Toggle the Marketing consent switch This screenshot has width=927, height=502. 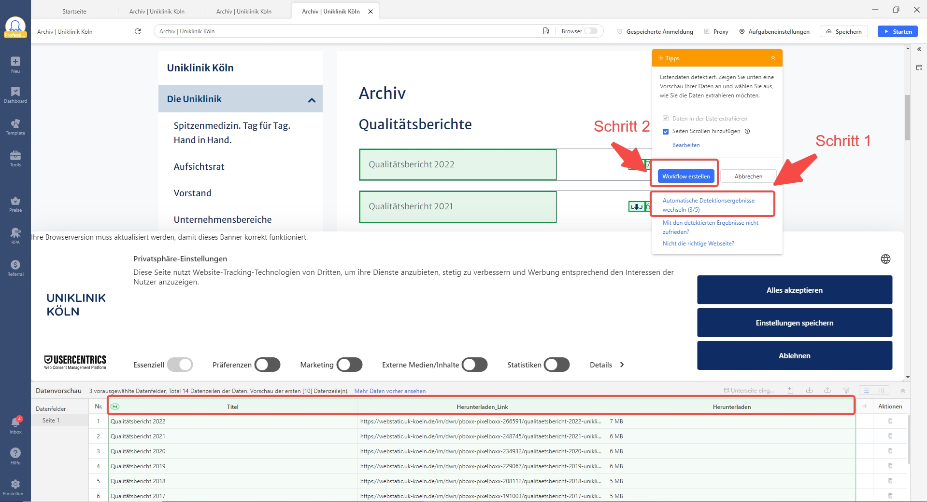point(350,365)
